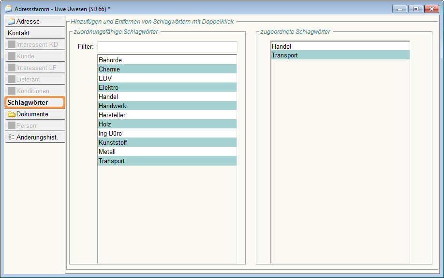
Task: Select Behörde in assignable keywords
Action: pyautogui.click(x=167, y=60)
